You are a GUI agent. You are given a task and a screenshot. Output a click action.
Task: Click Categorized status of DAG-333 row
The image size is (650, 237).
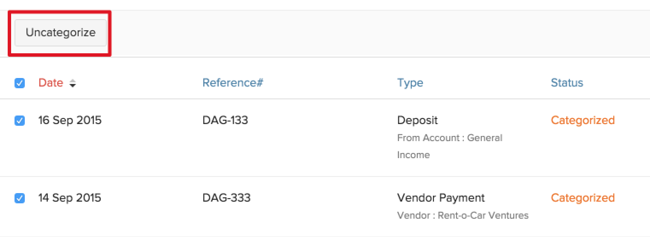[583, 198]
